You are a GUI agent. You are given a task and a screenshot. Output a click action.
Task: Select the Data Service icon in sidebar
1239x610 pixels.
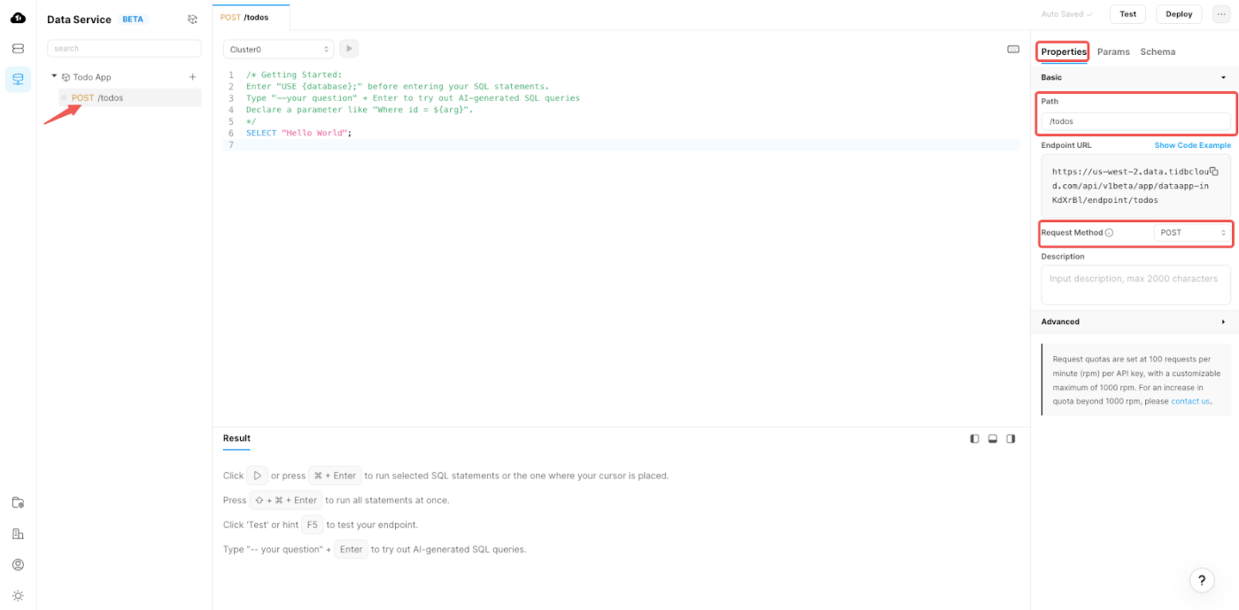[x=17, y=79]
